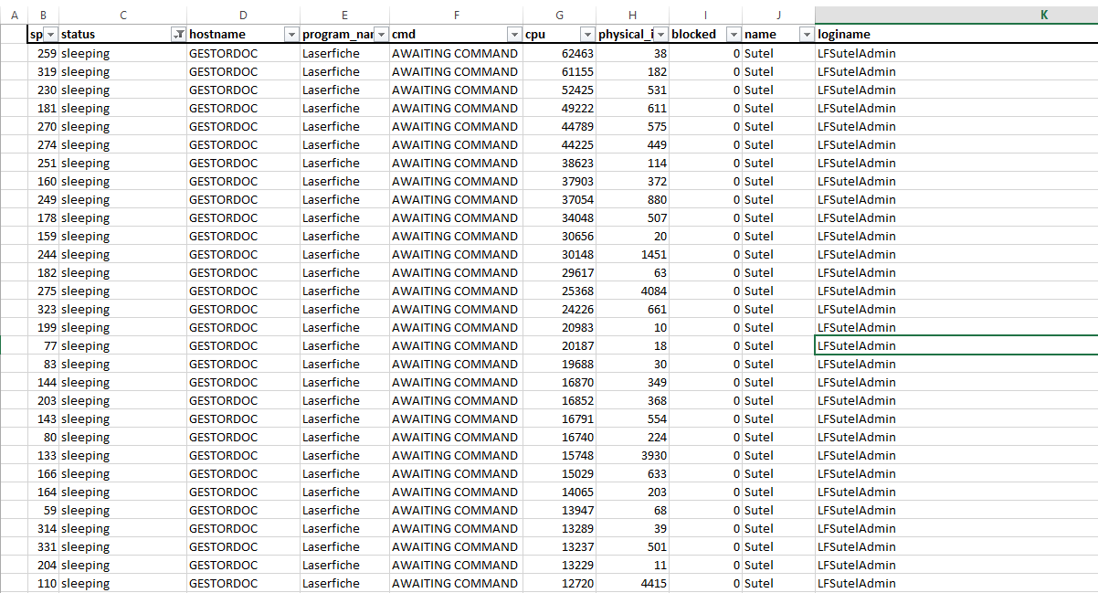Select cpu cell with value 34048
The height and width of the screenshot is (593, 1098).
559,217
